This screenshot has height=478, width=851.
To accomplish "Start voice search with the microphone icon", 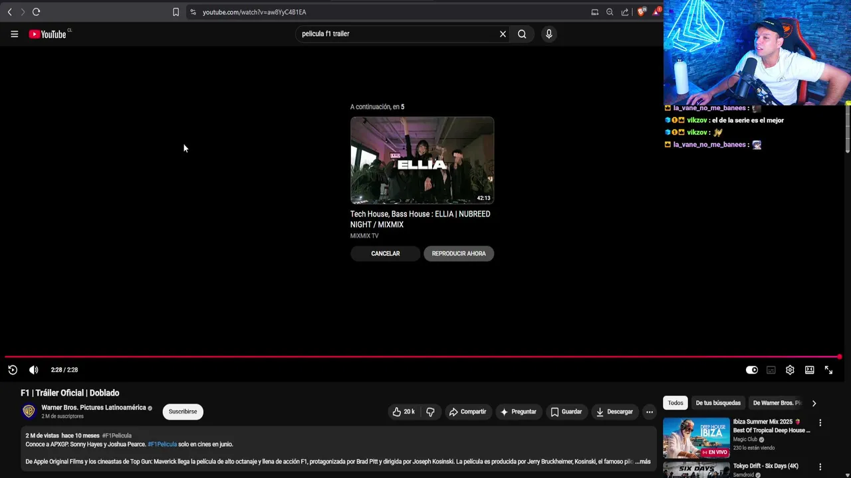I will [x=548, y=34].
